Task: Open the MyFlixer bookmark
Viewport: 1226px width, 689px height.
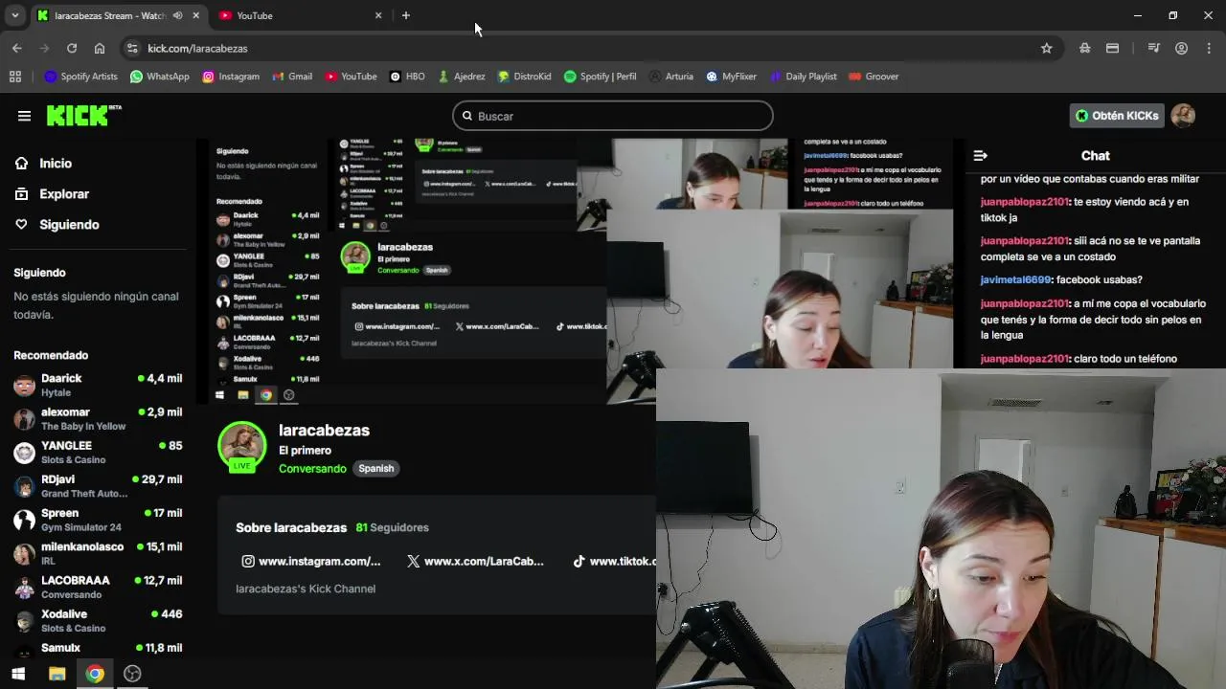Action: [732, 77]
